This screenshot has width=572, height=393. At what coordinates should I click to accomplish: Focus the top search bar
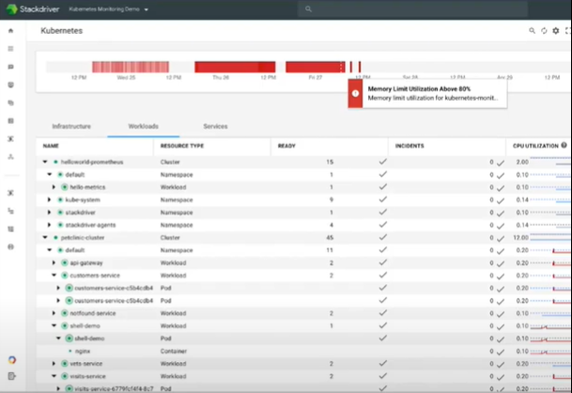[x=412, y=9]
